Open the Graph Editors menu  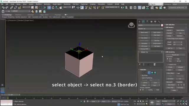pyautogui.click(x=57, y=4)
